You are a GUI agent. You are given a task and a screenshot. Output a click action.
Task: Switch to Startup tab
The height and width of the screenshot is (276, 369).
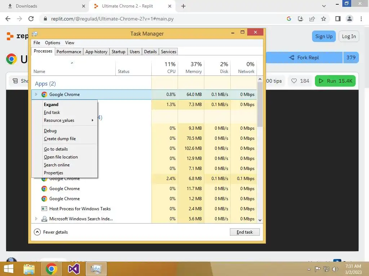click(118, 52)
